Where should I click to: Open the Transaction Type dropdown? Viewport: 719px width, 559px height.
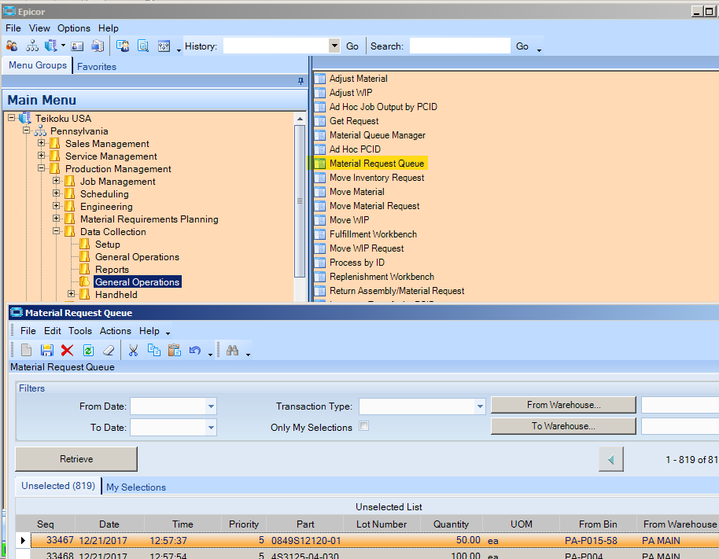(x=480, y=406)
